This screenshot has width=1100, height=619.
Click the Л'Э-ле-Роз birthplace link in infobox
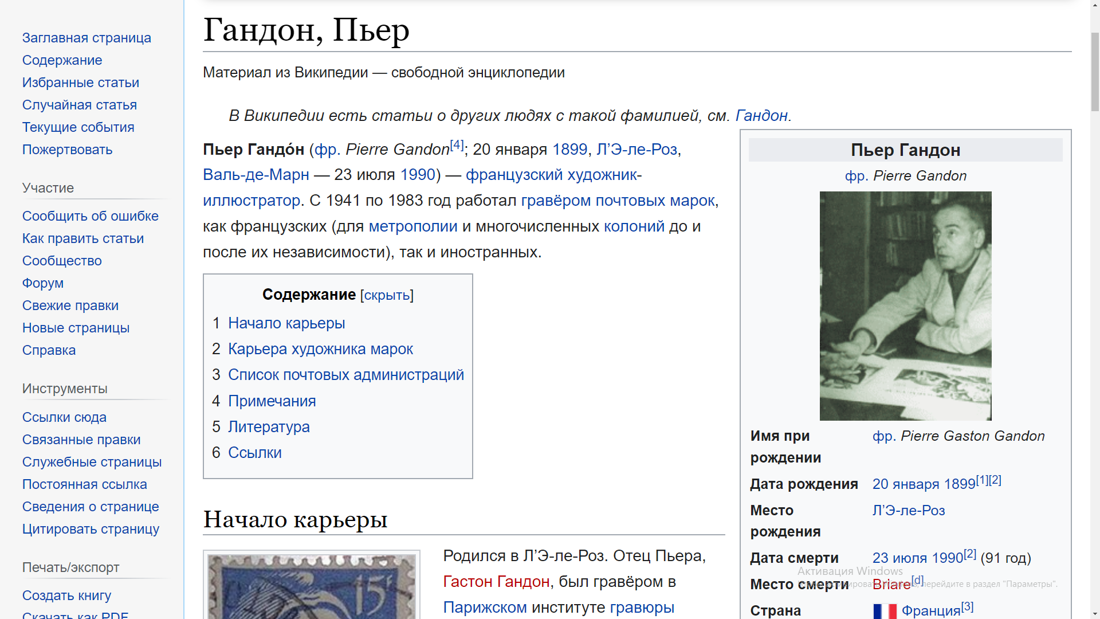coord(908,510)
